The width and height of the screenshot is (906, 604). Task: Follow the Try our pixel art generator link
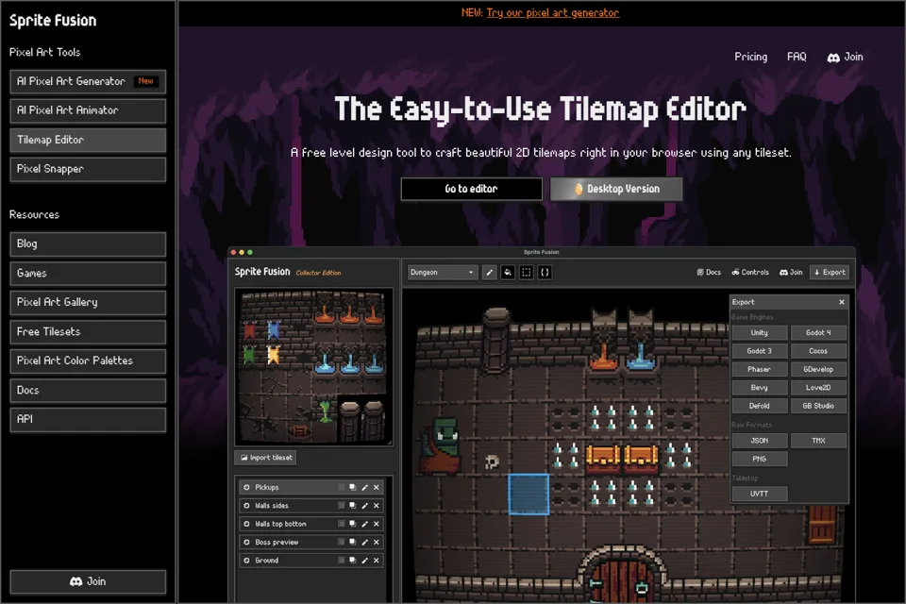[552, 12]
